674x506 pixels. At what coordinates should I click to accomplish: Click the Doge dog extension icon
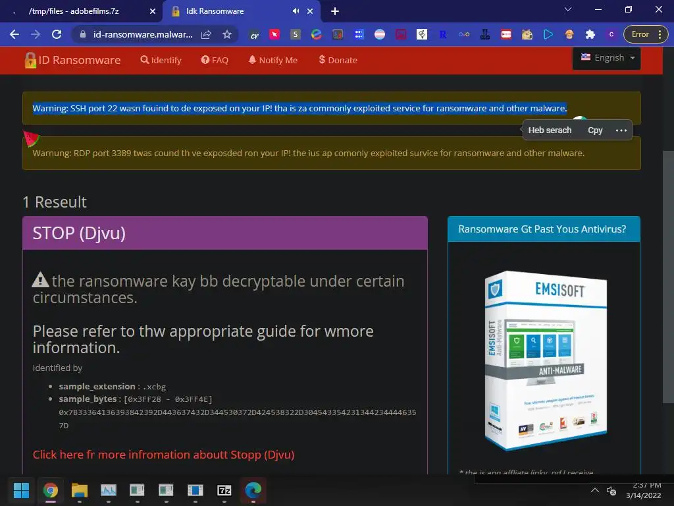point(527,34)
